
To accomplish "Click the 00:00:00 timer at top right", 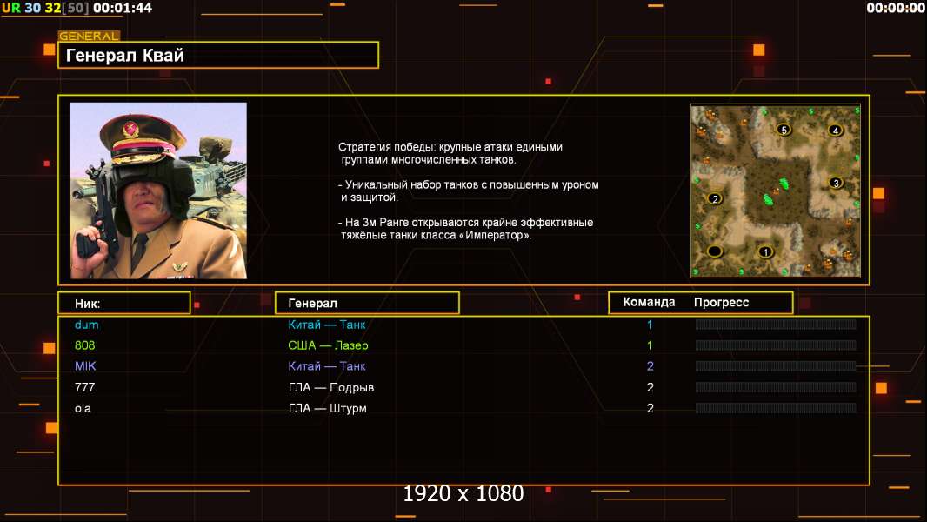I will pyautogui.click(x=895, y=8).
